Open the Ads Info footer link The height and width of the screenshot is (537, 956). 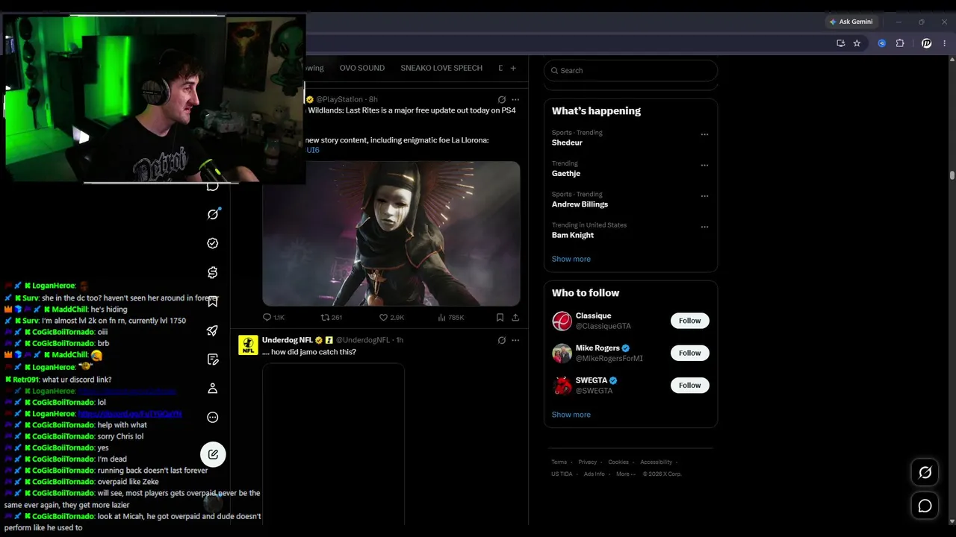(595, 474)
